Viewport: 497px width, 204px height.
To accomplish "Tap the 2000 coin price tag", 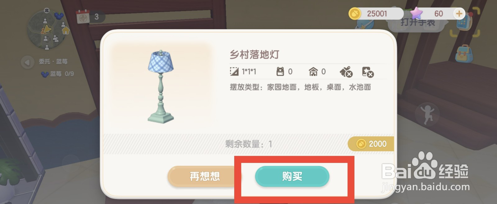I will [371, 144].
